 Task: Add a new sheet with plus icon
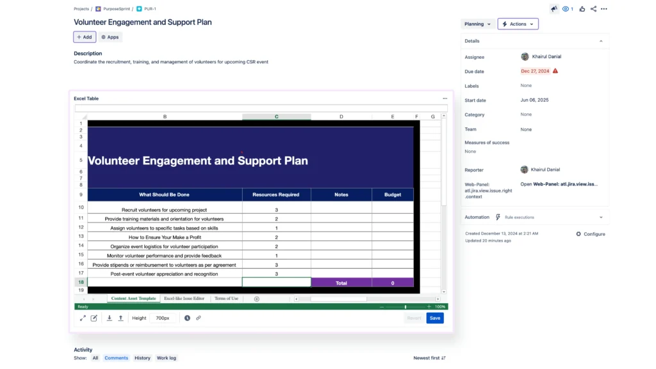coord(257,299)
